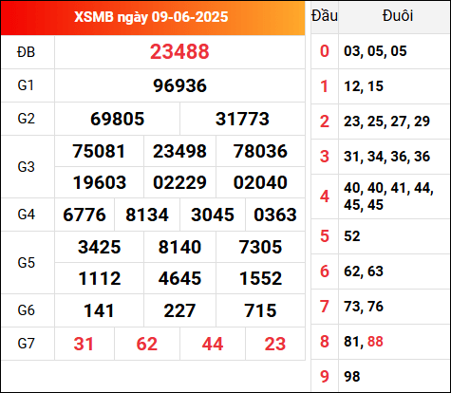Click the header XSMB ngày 09-06-2025
The width and height of the screenshot is (451, 393).
[151, 17]
